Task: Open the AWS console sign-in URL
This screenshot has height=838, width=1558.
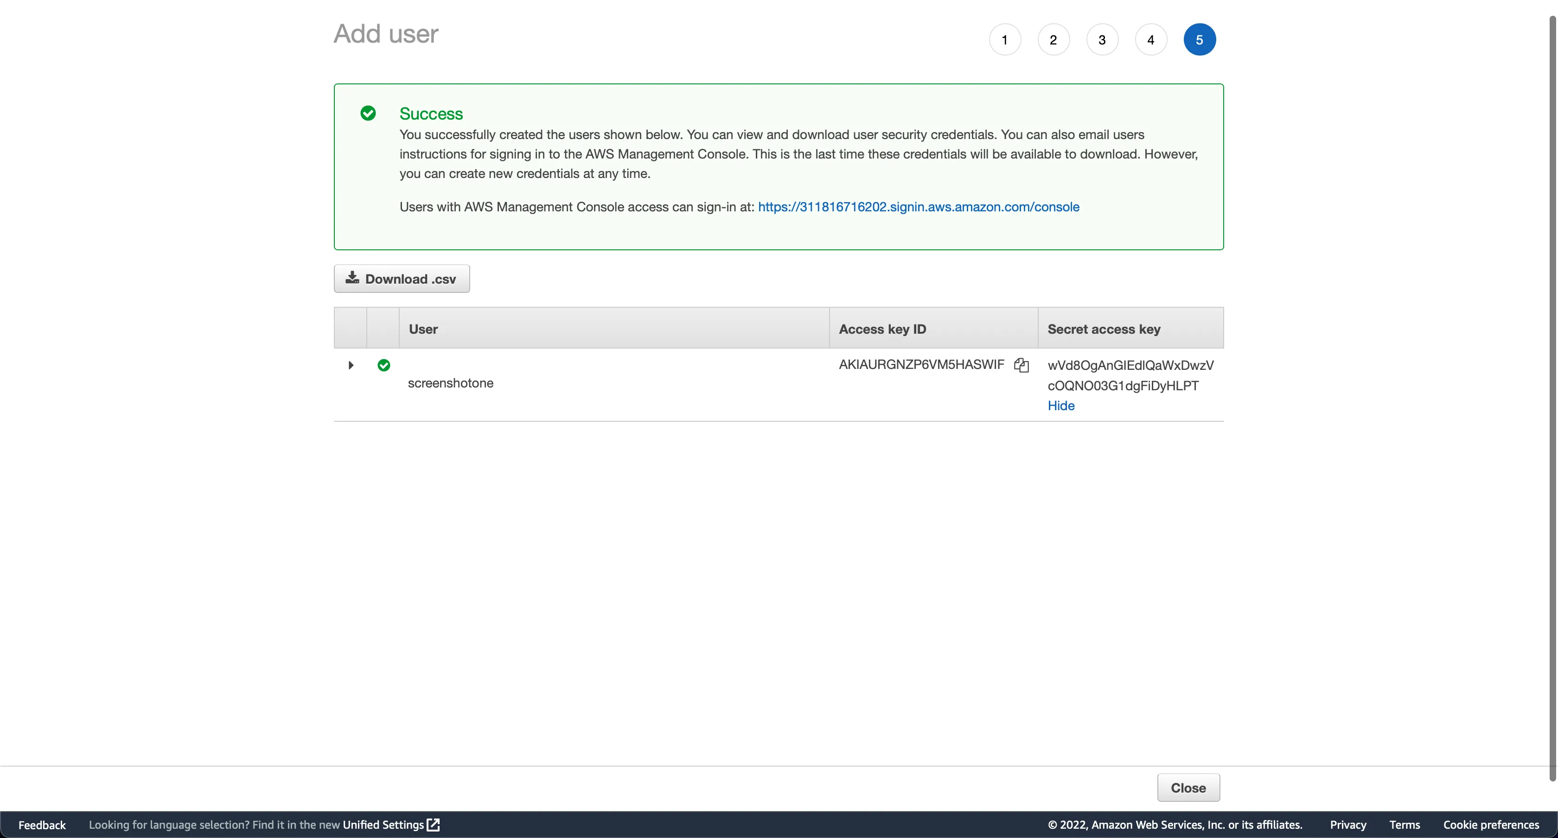Action: [x=918, y=207]
